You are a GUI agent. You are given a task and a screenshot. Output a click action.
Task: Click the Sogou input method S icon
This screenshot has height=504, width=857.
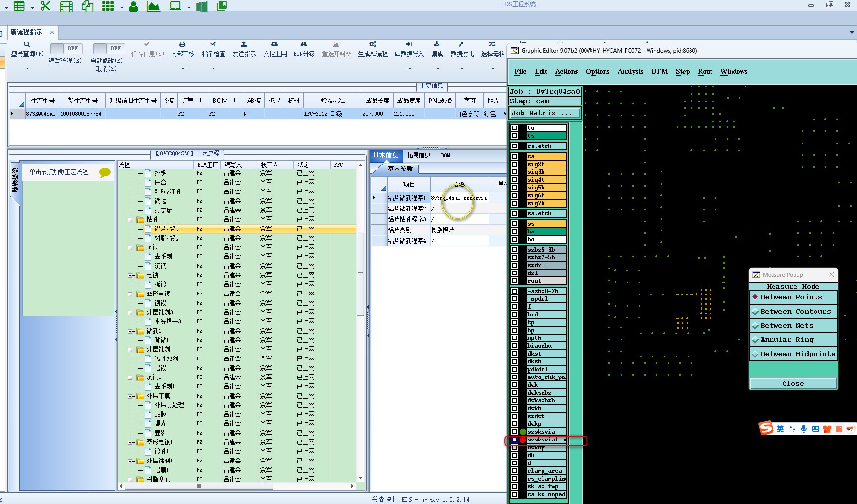tap(766, 428)
